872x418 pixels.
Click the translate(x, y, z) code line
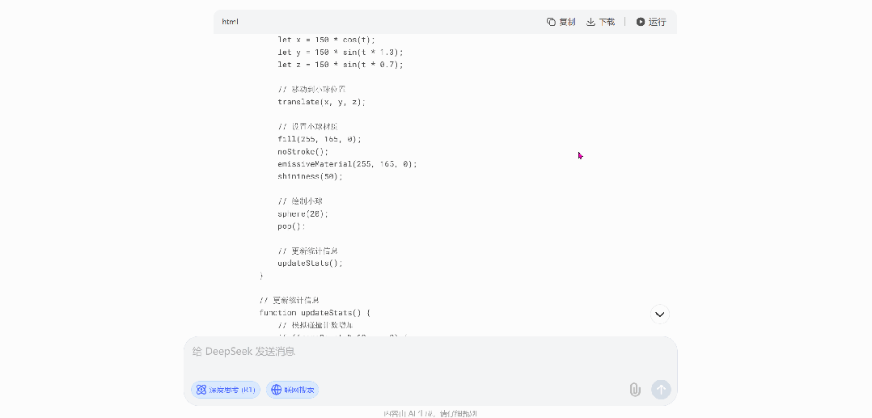point(321,102)
